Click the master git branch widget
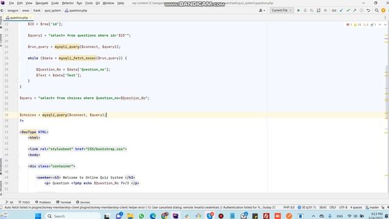The image size is (389, 219). tap(372, 207)
